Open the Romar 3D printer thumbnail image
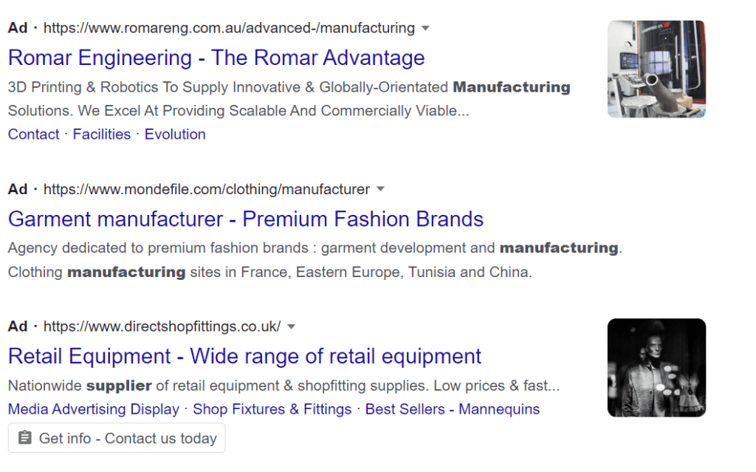Viewport: 756px width, 472px height. [656, 69]
